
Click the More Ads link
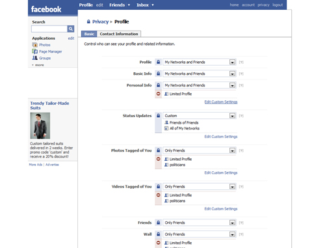[36, 165]
